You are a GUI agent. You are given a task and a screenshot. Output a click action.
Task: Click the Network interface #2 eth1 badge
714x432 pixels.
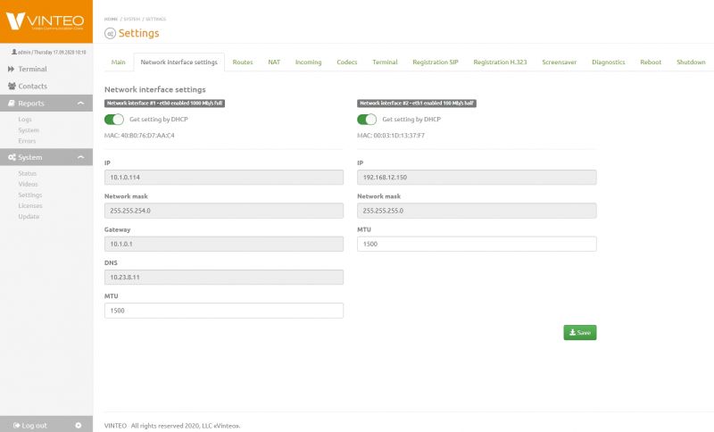point(417,104)
